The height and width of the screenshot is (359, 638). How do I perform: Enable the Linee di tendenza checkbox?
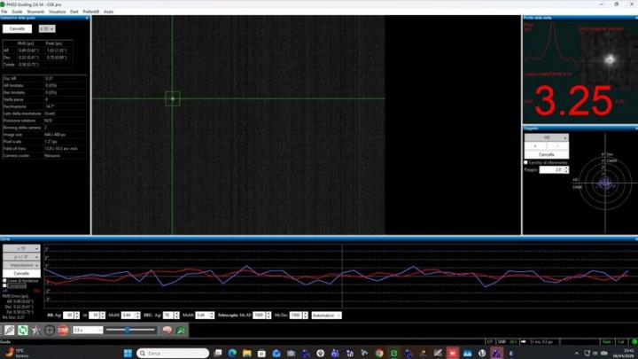(x=4, y=280)
